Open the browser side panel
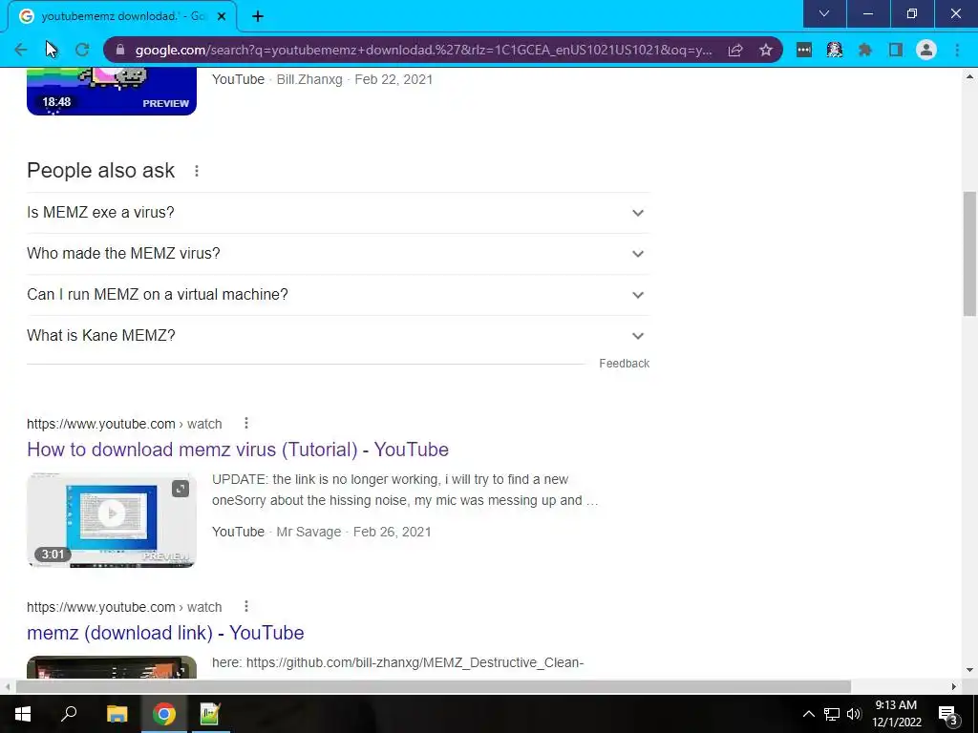The height and width of the screenshot is (733, 978). (x=896, y=50)
